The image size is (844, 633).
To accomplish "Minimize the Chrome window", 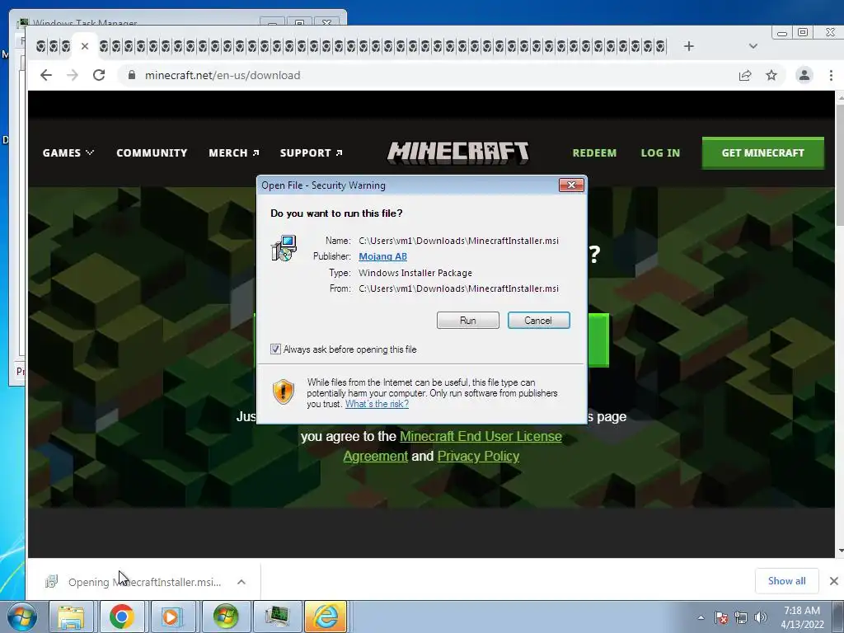I will pyautogui.click(x=781, y=33).
